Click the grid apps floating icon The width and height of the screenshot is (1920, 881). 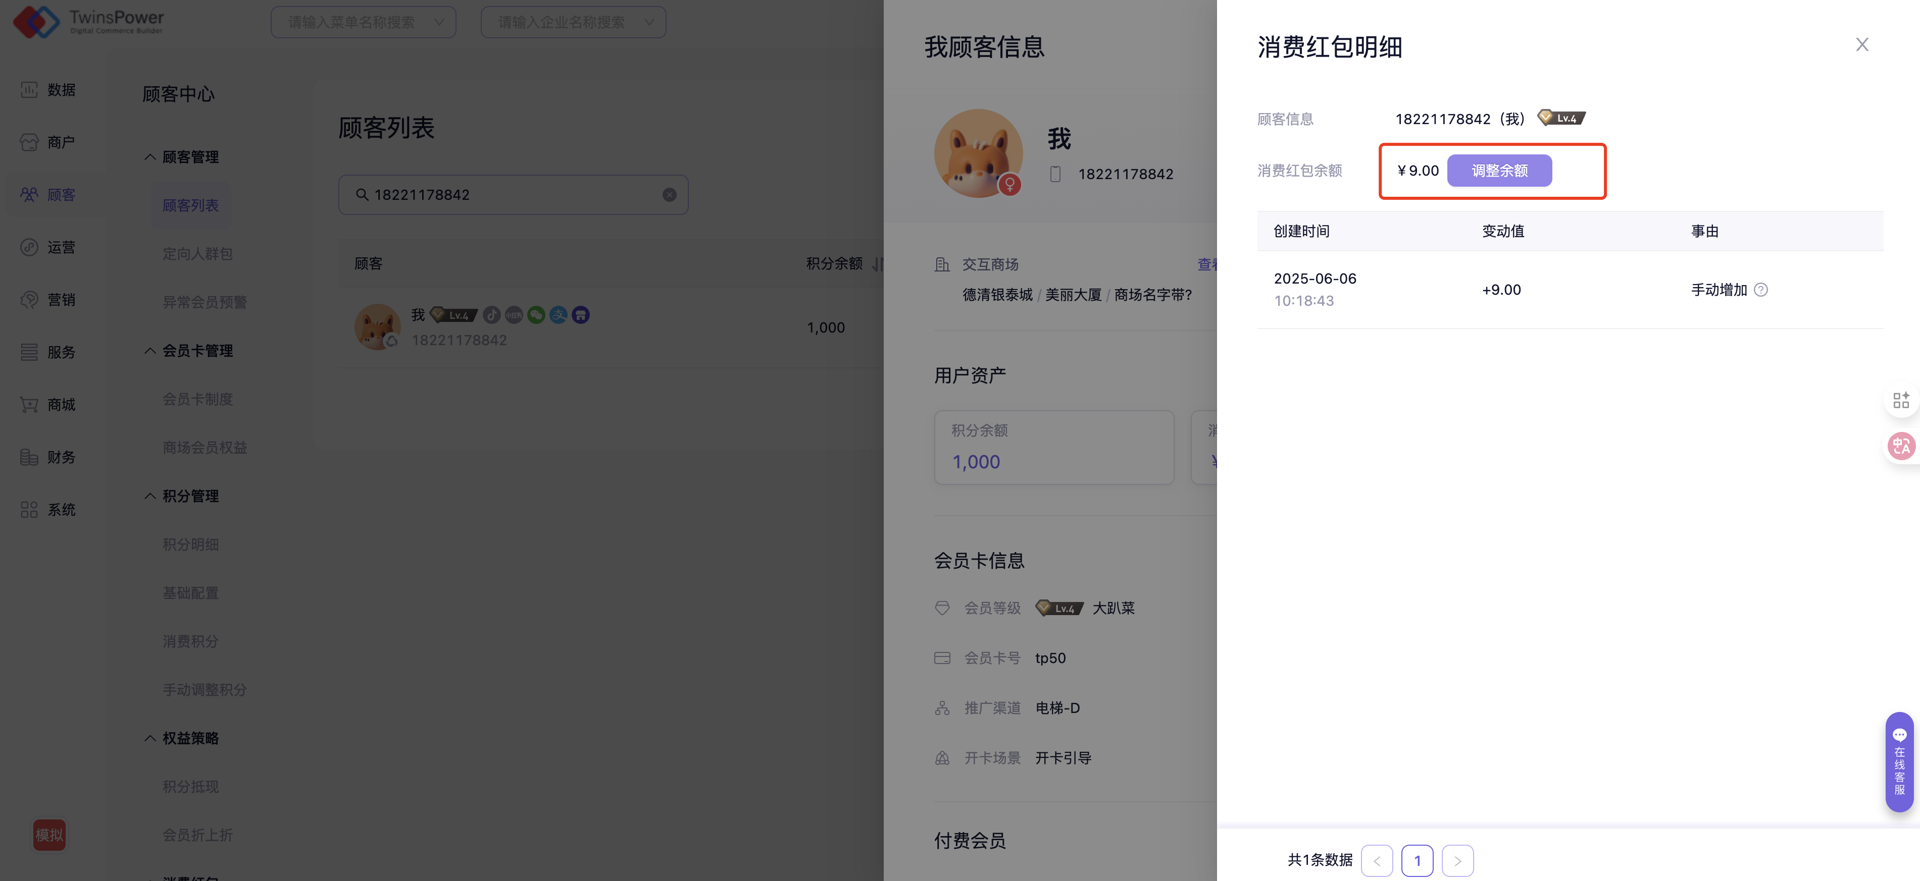[x=1901, y=400]
